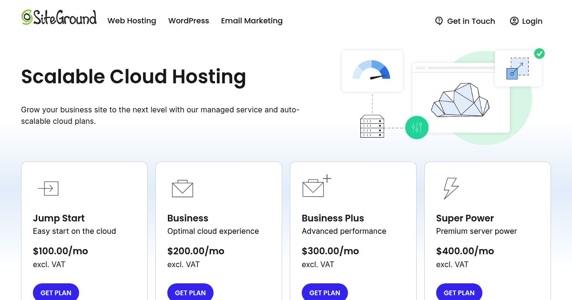Click the blue resize scaling icon
This screenshot has height=300, width=572.
point(518,68)
